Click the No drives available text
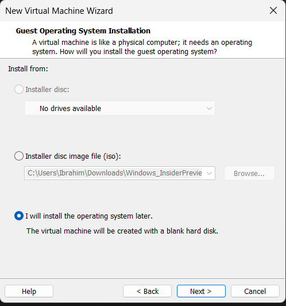The height and width of the screenshot is (306, 286). pyautogui.click(x=70, y=108)
